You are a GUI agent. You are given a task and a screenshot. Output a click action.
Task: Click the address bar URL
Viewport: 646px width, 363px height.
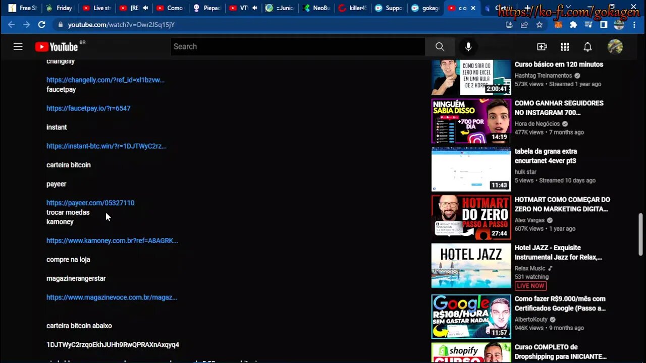coord(121,25)
